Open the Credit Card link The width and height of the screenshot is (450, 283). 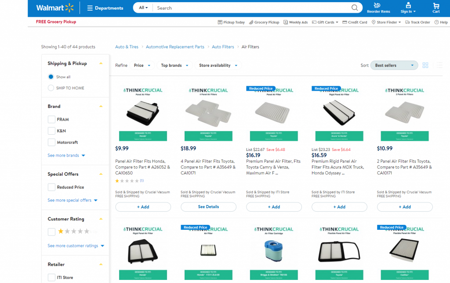tap(355, 22)
